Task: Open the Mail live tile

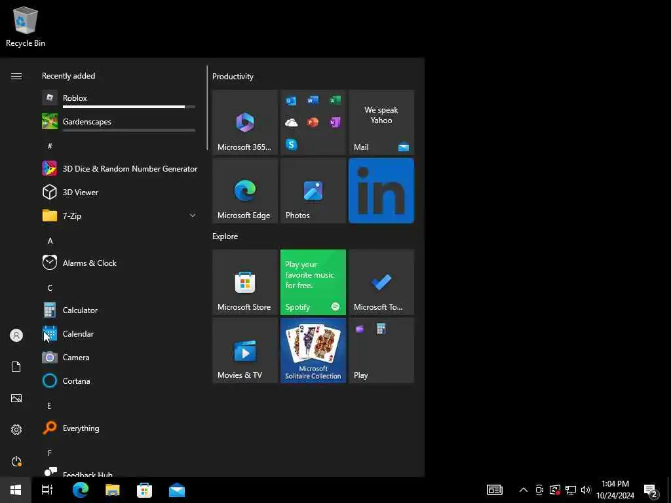Action: (381, 122)
